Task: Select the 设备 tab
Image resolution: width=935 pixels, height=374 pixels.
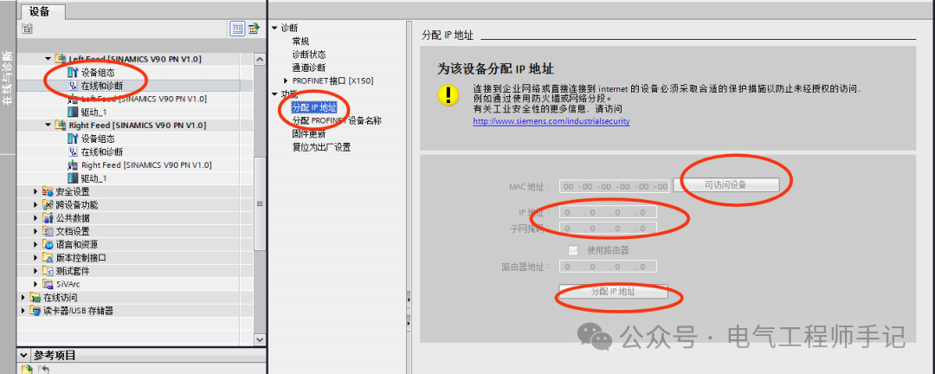Action: pyautogui.click(x=40, y=10)
